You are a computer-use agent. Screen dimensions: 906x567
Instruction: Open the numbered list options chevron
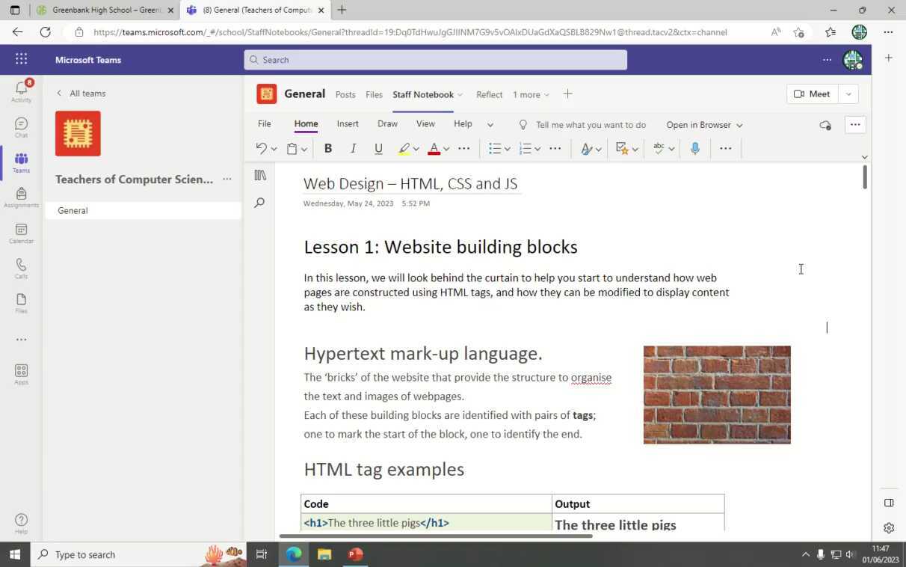point(539,149)
